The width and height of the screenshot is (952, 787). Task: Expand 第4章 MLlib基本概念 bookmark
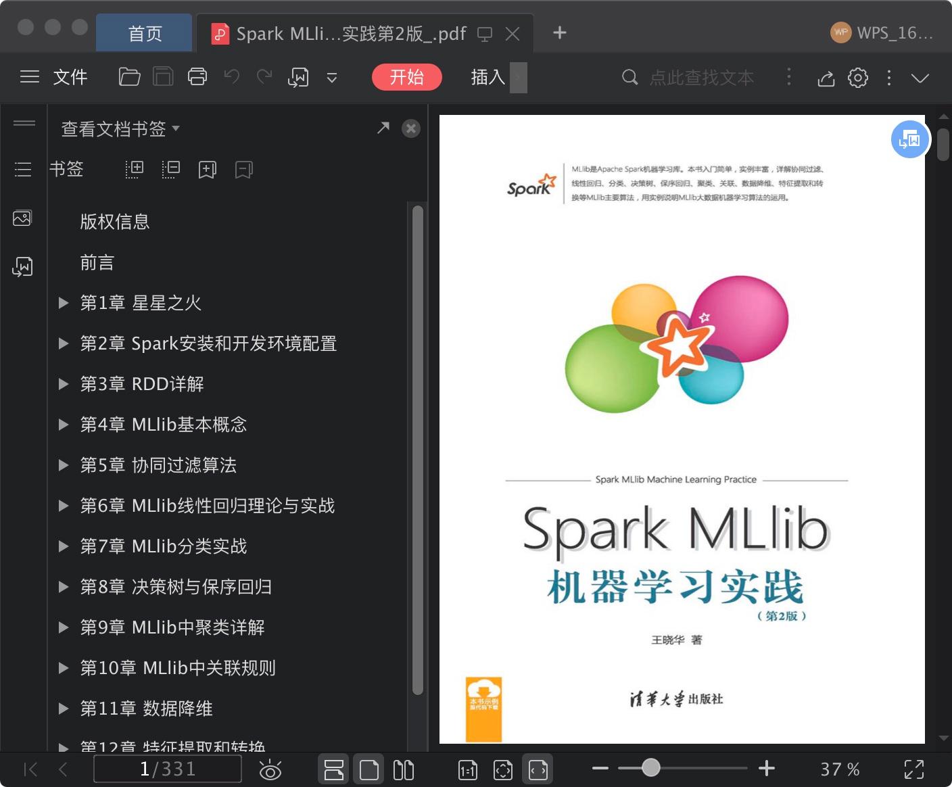coord(64,425)
